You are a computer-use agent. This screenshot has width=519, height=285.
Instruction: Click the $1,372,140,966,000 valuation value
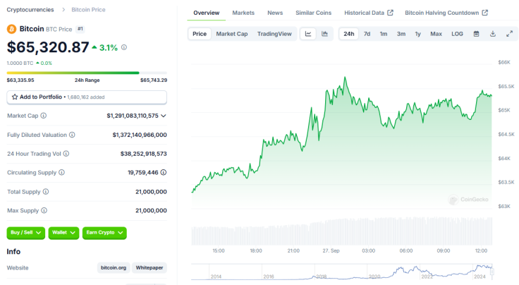point(140,135)
